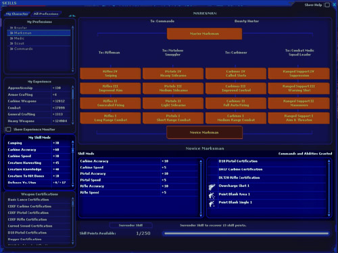Select the Marksman profession in My Professions

tap(39, 33)
